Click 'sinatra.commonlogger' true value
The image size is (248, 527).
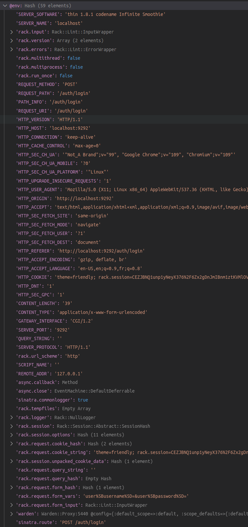(x=83, y=400)
